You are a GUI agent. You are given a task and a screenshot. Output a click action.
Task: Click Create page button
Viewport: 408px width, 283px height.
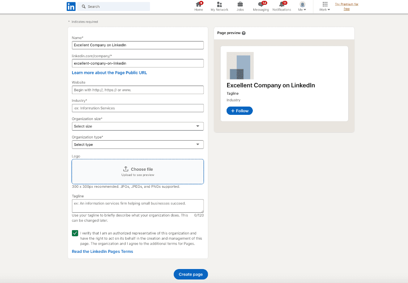pos(190,274)
